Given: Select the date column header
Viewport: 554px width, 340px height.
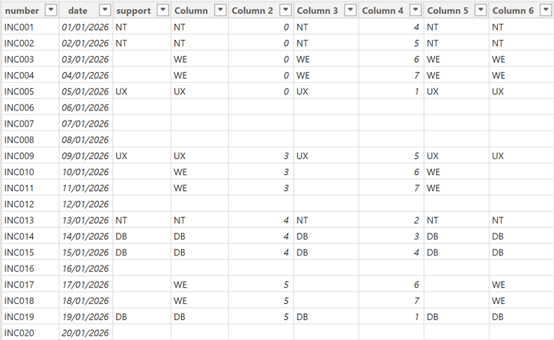Looking at the screenshot, I should pos(77,10).
